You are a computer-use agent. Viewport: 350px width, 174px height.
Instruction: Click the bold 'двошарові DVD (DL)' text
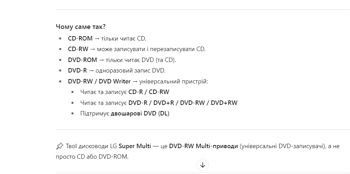[x=140, y=113]
